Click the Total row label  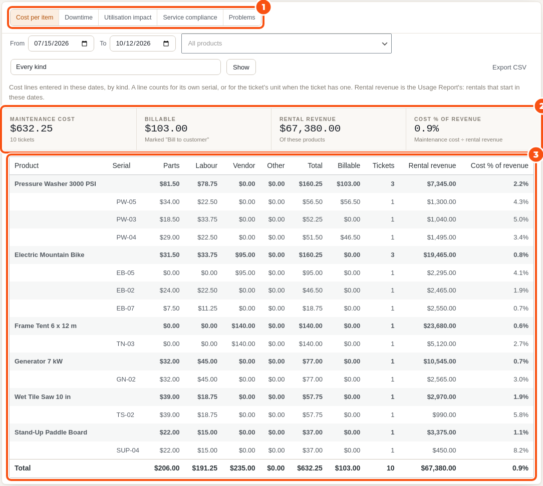(x=23, y=468)
